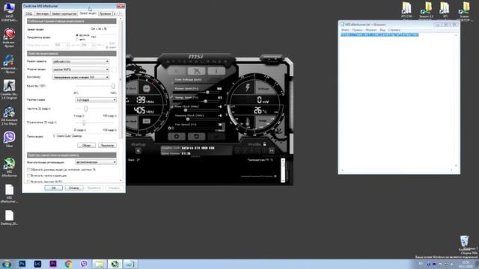Viewport: 479px width, 269px height.
Task: Click the highlighted text line in Notepad
Action: click(x=379, y=35)
